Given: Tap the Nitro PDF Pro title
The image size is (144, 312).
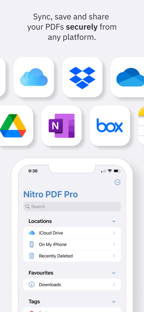Looking at the screenshot, I should coord(51,194).
